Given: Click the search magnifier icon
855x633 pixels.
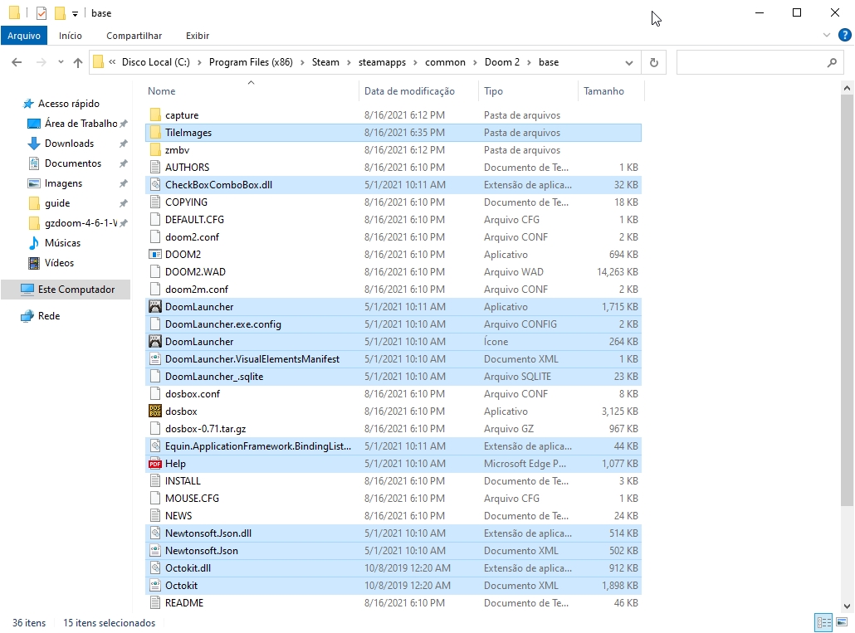Looking at the screenshot, I should 832,62.
